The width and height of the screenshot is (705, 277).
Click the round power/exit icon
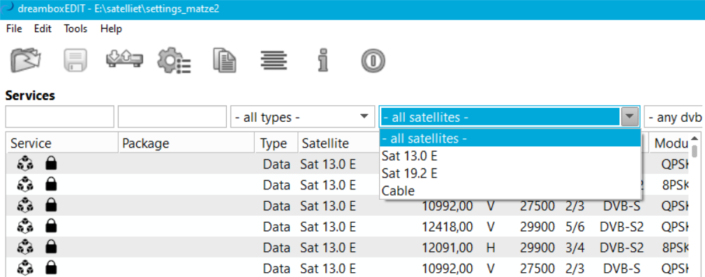pyautogui.click(x=373, y=60)
